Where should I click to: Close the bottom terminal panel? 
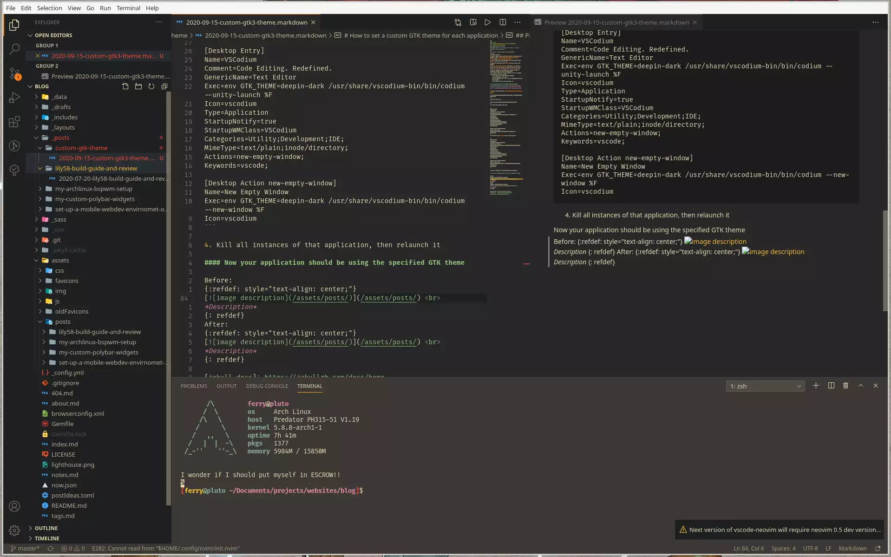coord(876,386)
